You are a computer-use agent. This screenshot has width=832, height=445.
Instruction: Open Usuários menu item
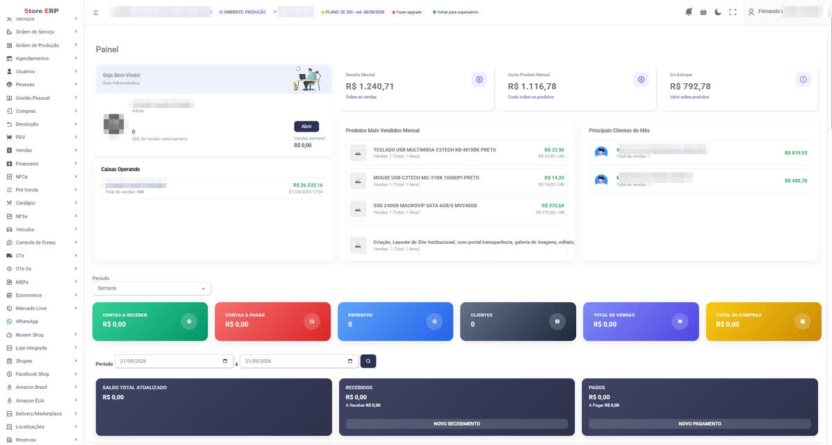click(42, 71)
